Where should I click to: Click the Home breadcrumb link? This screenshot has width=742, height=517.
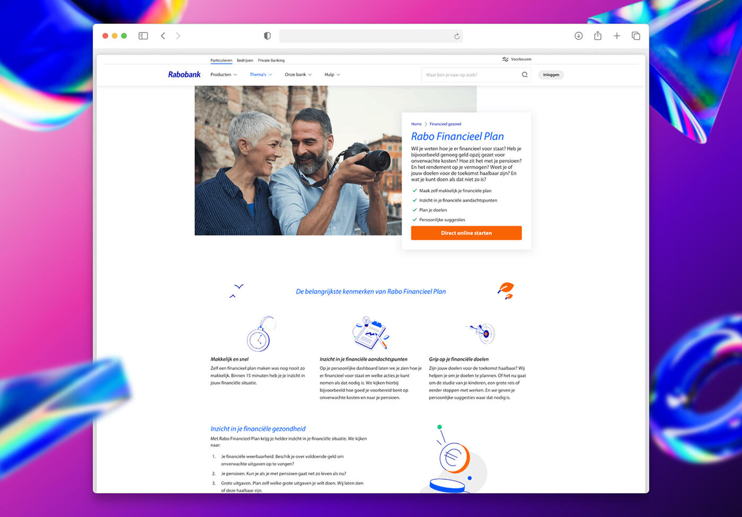coord(417,124)
